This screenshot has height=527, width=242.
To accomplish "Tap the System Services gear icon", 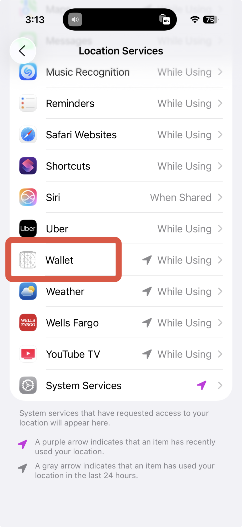I will click(28, 385).
